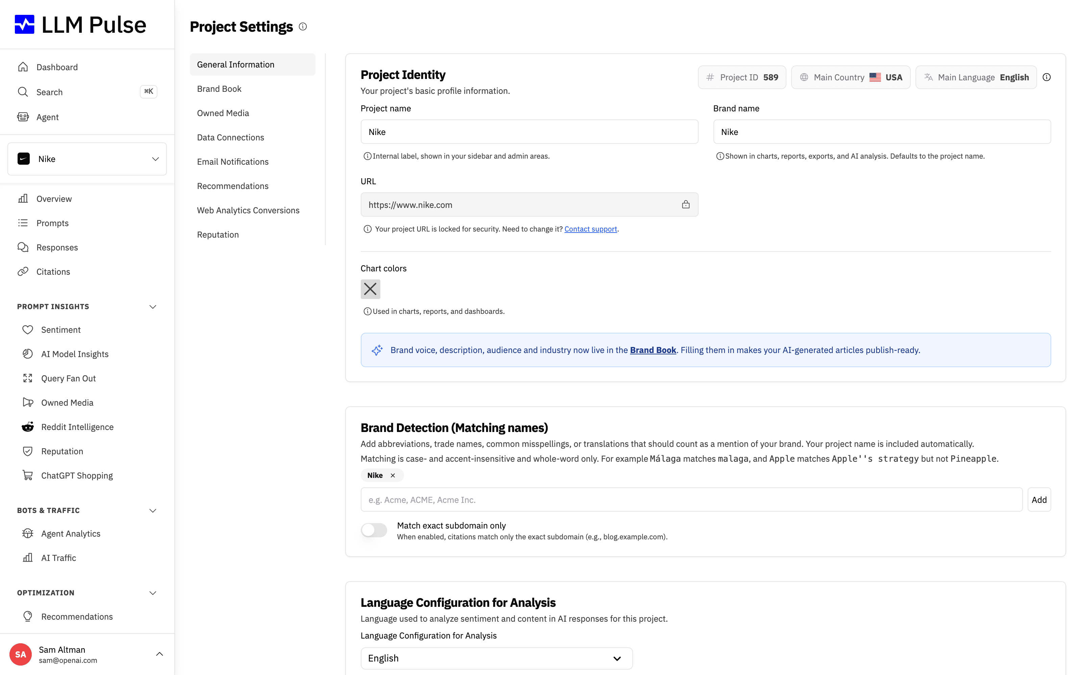Click the sidebar Reputation shield icon
The image size is (1081, 675).
28,451
